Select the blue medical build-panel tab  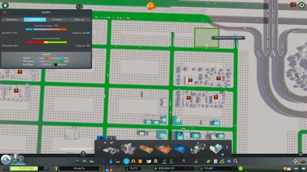tap(101, 138)
